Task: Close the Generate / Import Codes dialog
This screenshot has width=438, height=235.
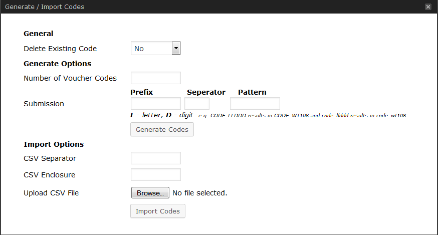Action: 428,7
